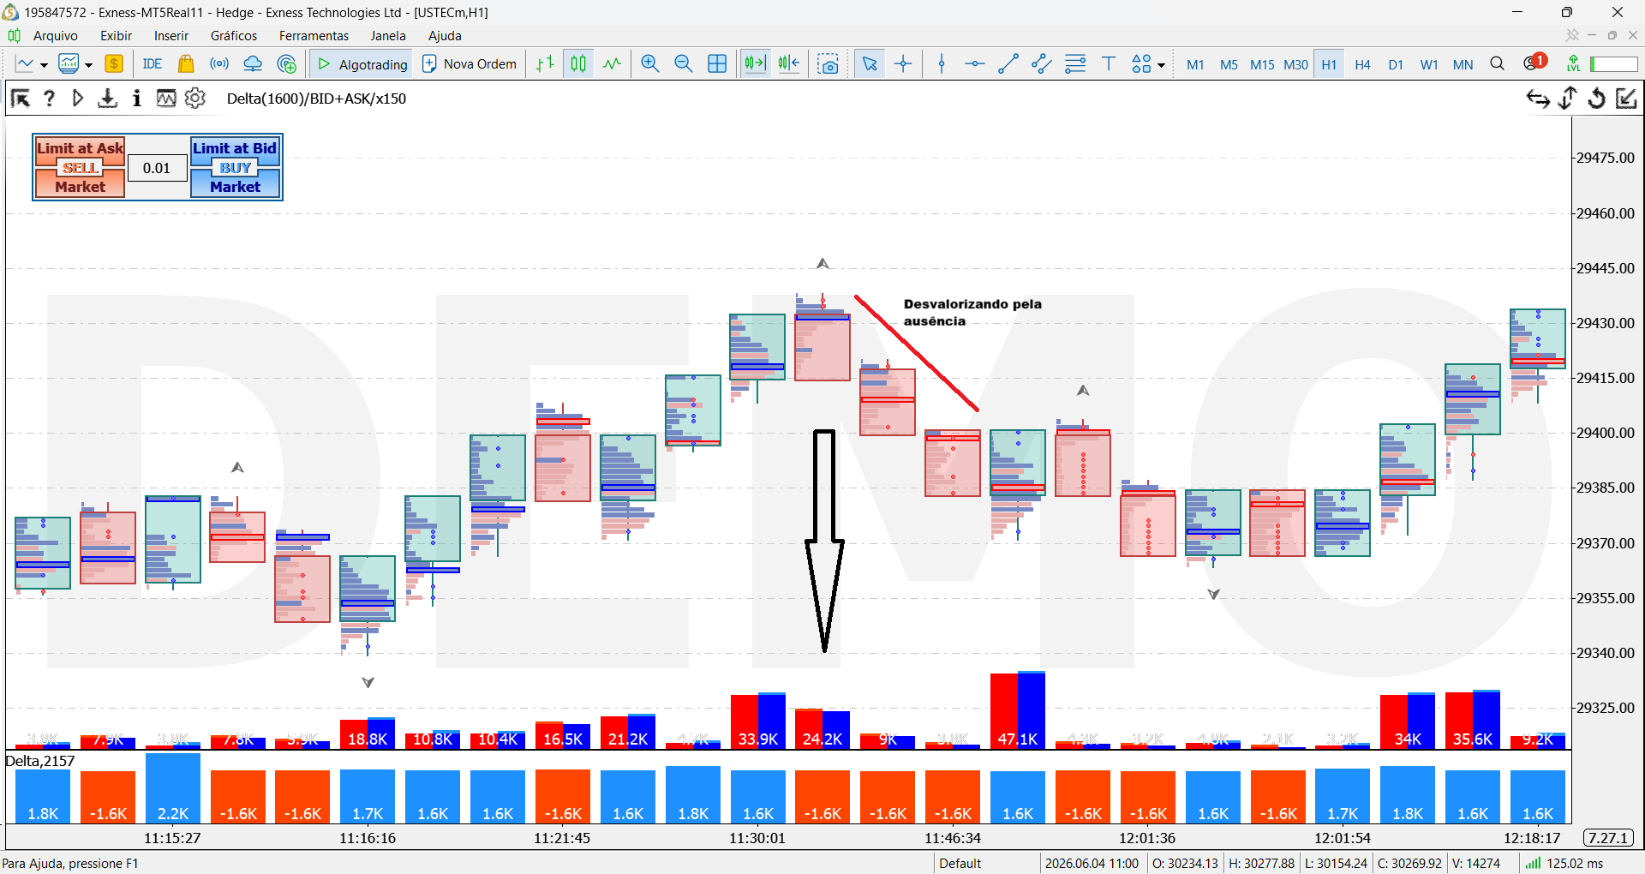The image size is (1645, 874).
Task: Draw a trendline with the line tool
Action: click(x=1008, y=64)
